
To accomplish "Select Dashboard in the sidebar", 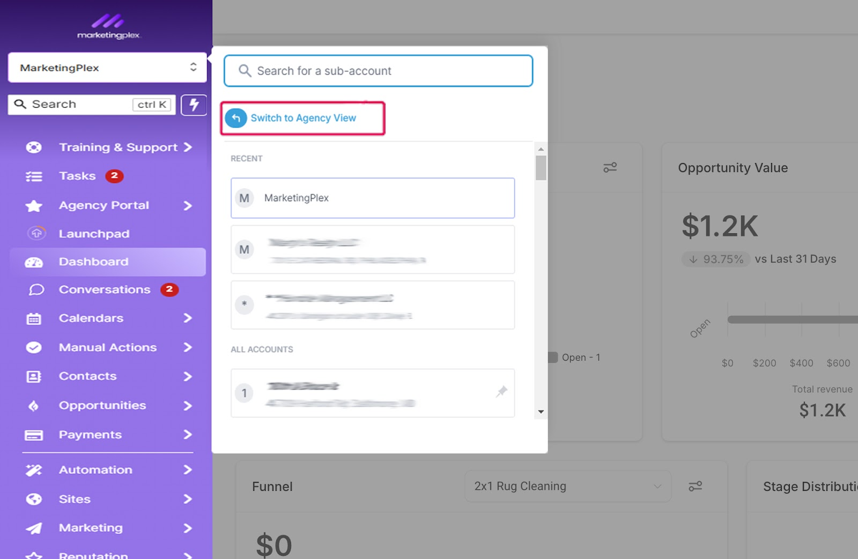I will click(x=108, y=262).
